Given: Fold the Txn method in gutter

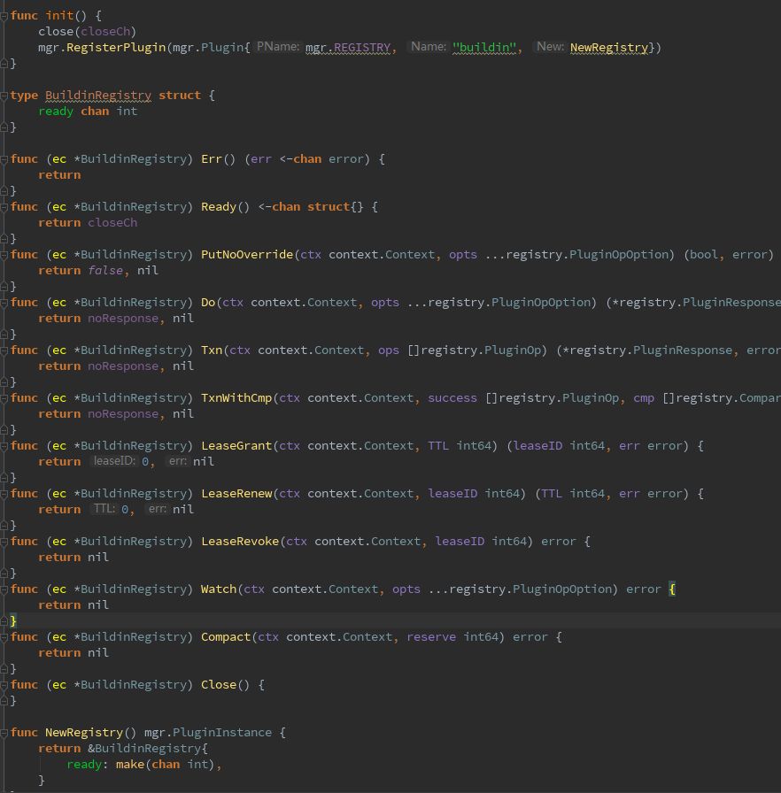Looking at the screenshot, I should click(4, 350).
